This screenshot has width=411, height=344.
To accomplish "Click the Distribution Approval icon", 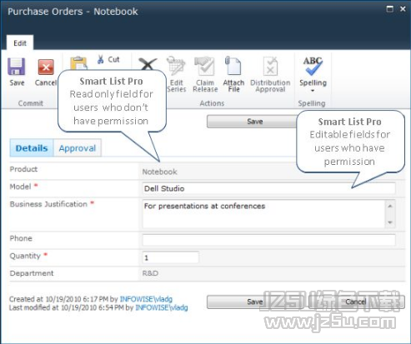I will pos(270,66).
